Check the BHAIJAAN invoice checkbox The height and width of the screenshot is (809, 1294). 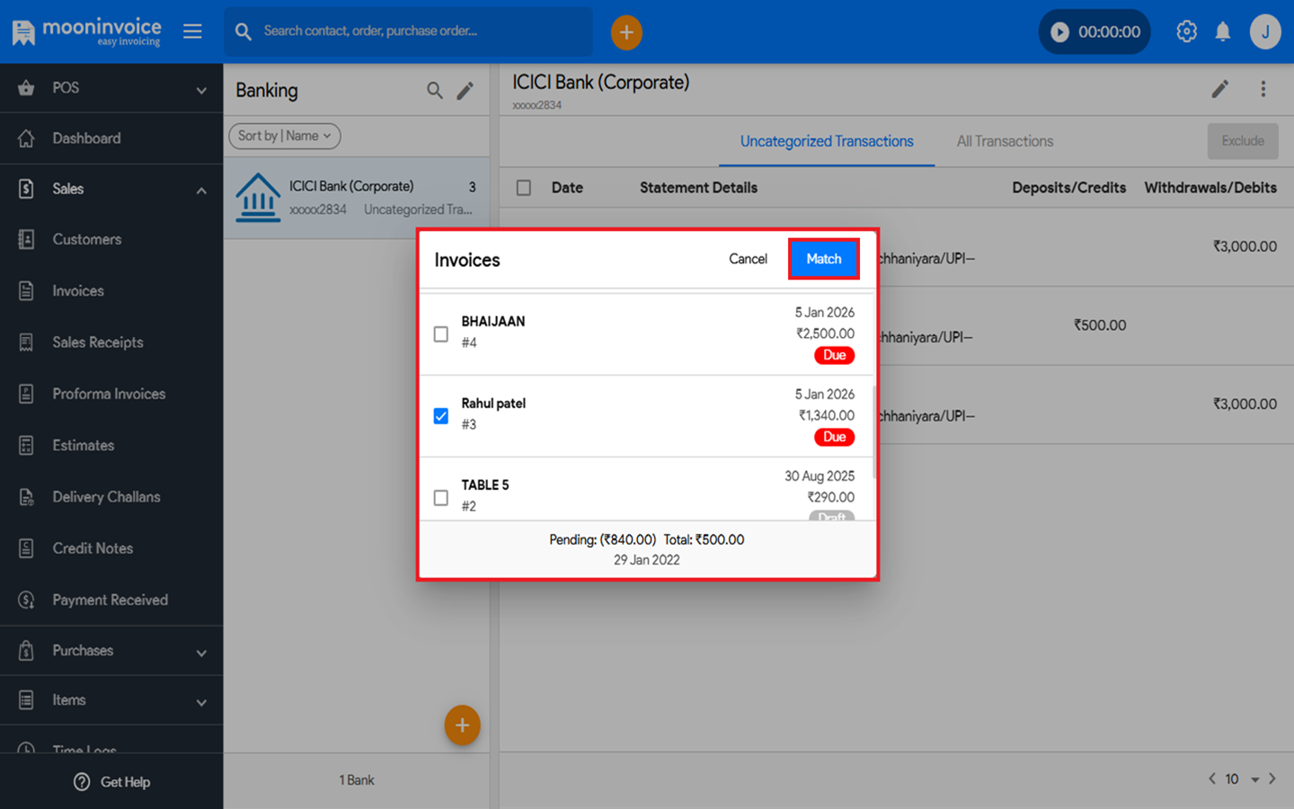click(441, 334)
